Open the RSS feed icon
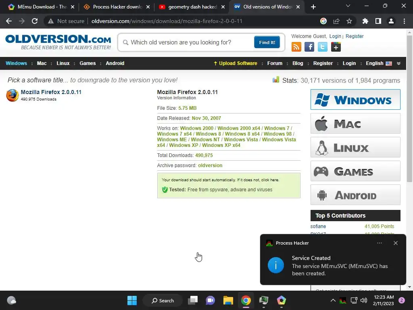 (296, 47)
